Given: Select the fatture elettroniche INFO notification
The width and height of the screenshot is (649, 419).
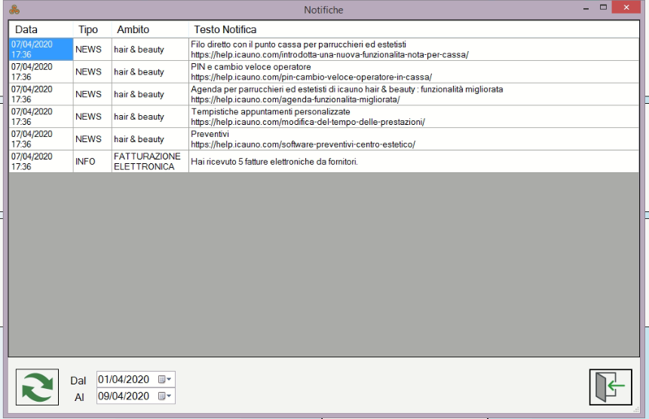Looking at the screenshot, I should [274, 162].
